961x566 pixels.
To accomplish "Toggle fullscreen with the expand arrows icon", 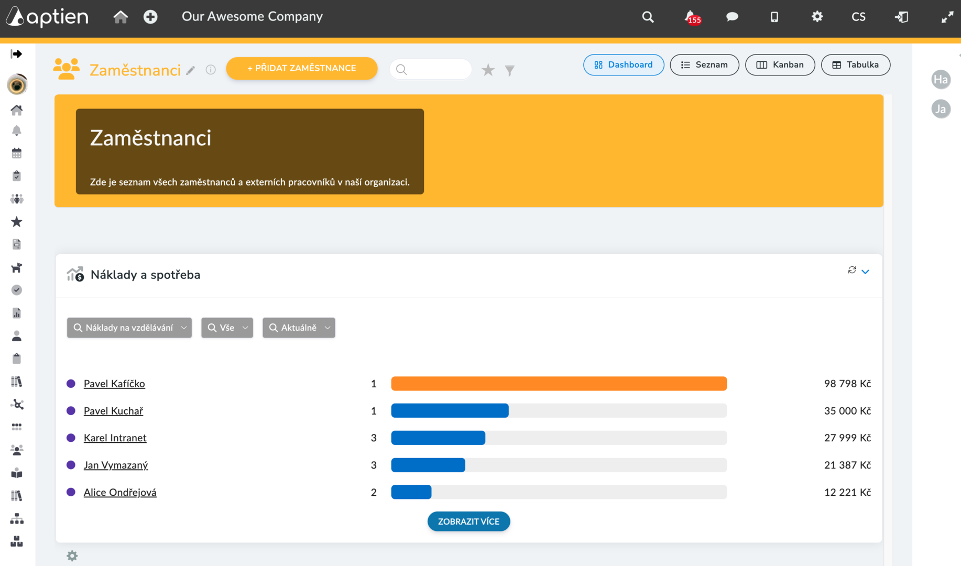I will (x=947, y=17).
